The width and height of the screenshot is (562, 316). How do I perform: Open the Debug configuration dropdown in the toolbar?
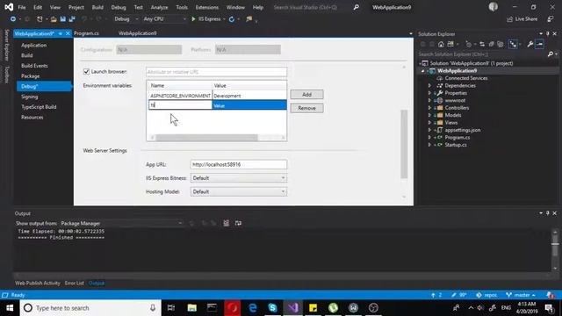(126, 19)
